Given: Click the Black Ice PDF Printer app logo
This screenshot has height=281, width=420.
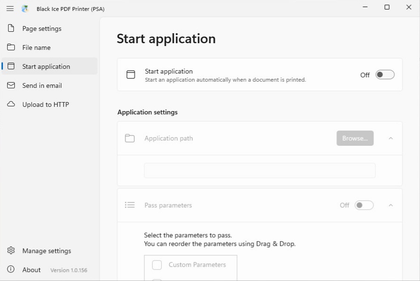Looking at the screenshot, I should (25, 9).
